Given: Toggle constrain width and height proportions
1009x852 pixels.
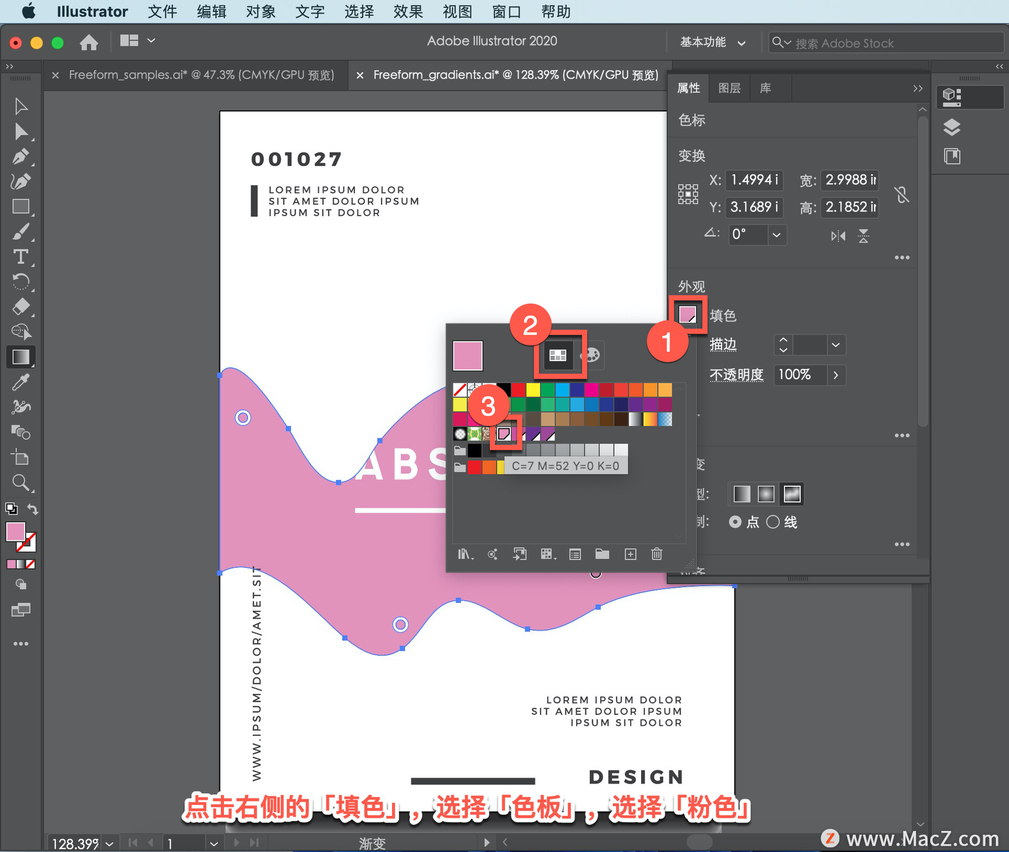Looking at the screenshot, I should point(901,194).
